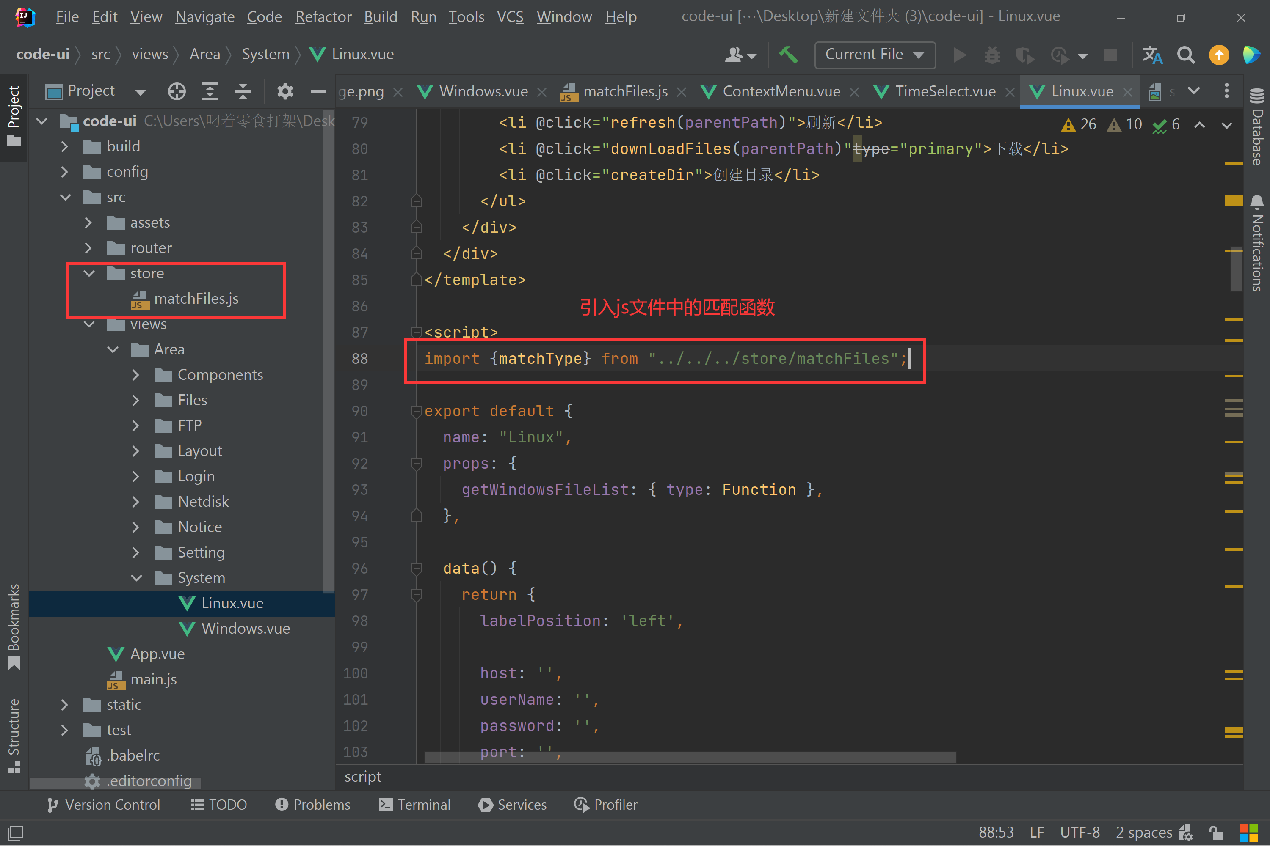Open the Refactor menu
1270x846 pixels.
tap(323, 17)
